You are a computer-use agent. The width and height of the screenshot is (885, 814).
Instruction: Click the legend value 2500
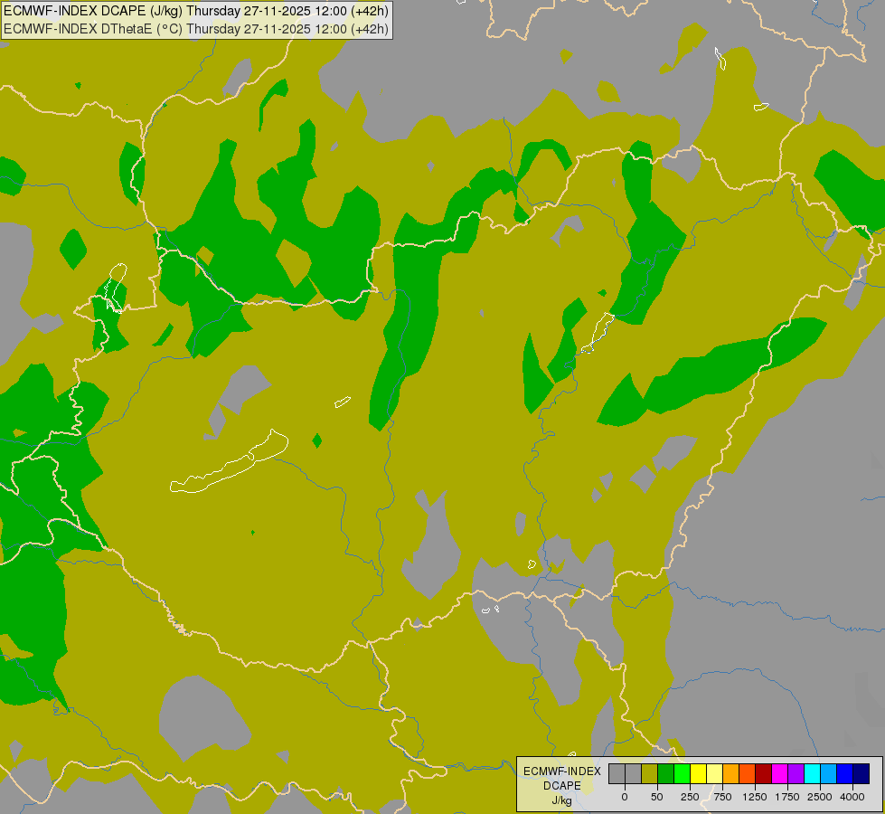click(820, 797)
